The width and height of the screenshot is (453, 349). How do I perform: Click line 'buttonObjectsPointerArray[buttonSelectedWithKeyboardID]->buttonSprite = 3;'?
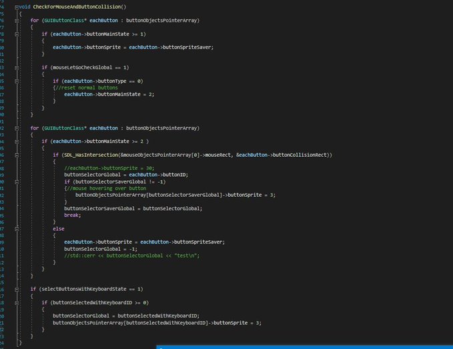[157, 323]
